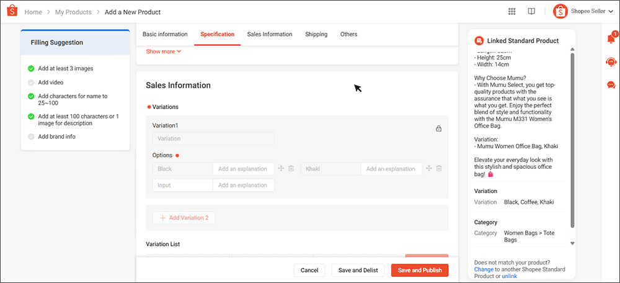This screenshot has width=620, height=283.
Task: Open customer support headset icon
Action: pos(611,62)
